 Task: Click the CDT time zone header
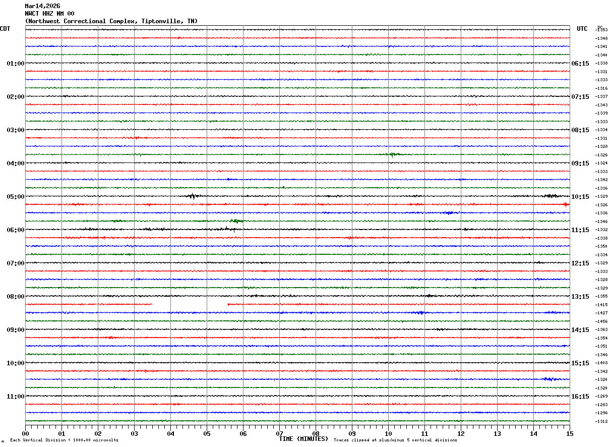coord(5,29)
